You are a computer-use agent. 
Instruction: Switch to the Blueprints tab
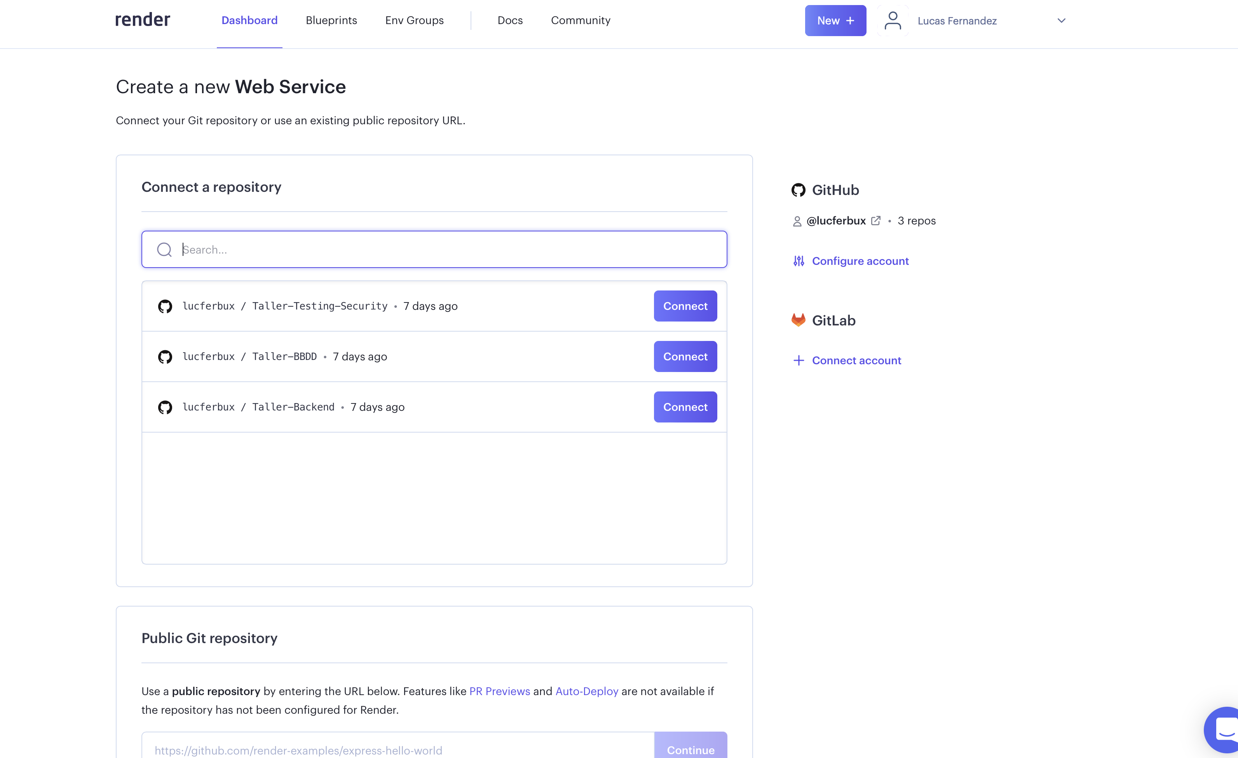[x=331, y=21]
